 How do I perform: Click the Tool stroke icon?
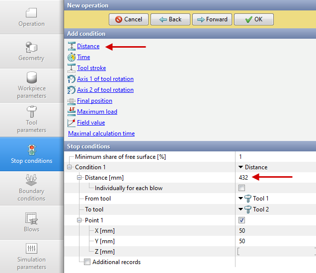pyautogui.click(x=72, y=68)
